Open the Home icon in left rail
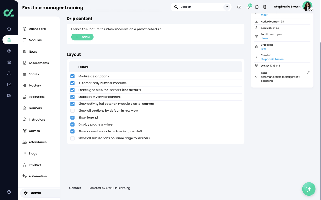The width and height of the screenshot is (321, 200). pyautogui.click(x=9, y=29)
